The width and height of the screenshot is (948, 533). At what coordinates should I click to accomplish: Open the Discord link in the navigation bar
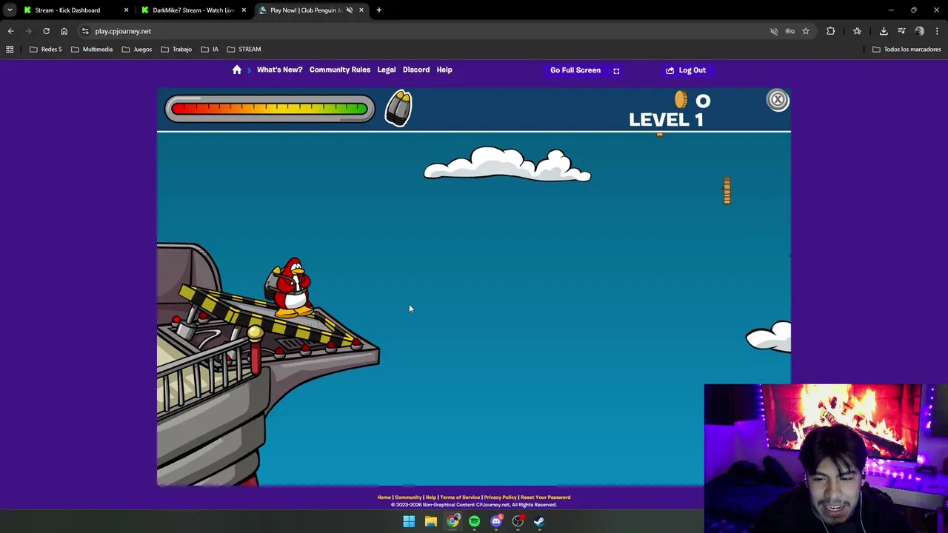416,70
